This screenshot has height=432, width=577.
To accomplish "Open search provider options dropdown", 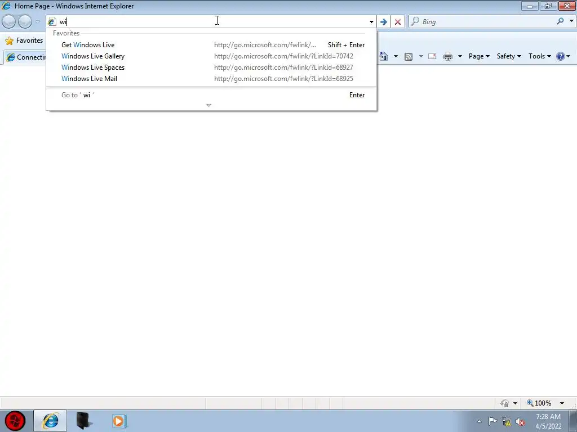I will click(571, 21).
